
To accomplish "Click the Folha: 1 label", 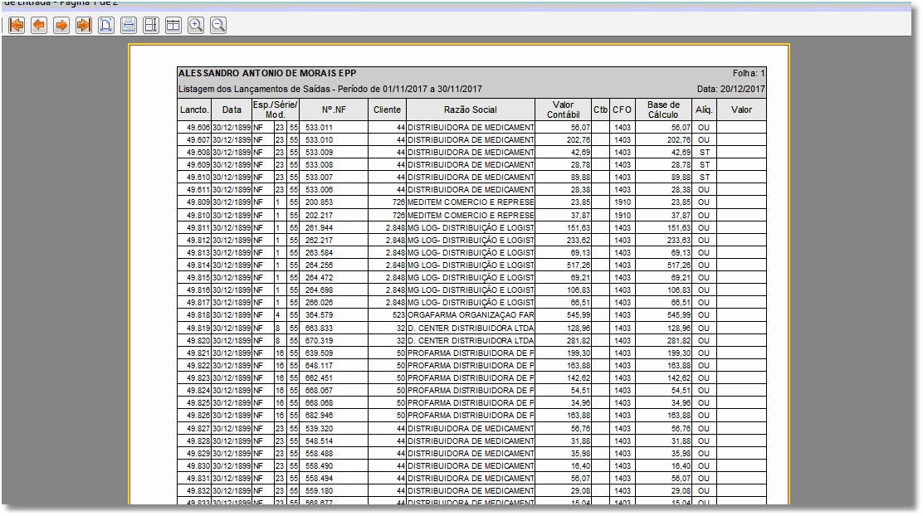I will [x=748, y=73].
